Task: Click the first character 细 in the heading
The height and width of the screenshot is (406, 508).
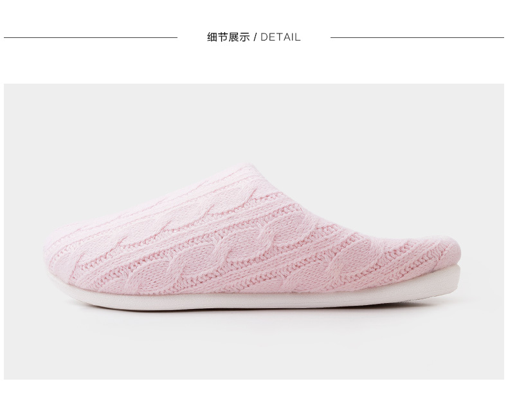Action: [212, 37]
